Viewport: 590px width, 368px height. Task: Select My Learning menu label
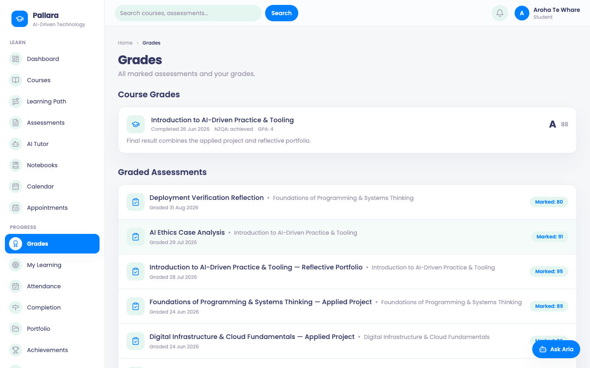coord(44,265)
